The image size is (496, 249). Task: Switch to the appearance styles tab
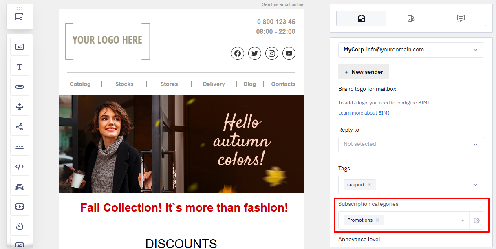point(411,18)
